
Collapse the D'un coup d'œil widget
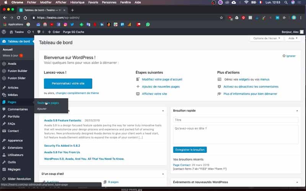click(x=163, y=174)
